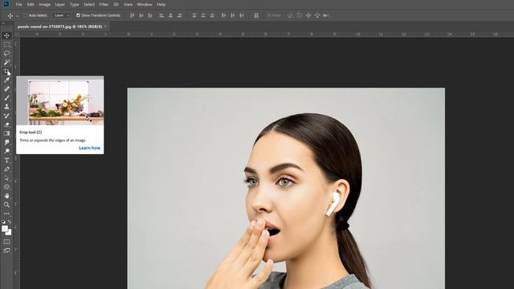514x289 pixels.
Task: Select the Hand tool
Action: coord(6,196)
